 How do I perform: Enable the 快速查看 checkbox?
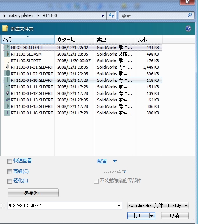click(x=10, y=161)
